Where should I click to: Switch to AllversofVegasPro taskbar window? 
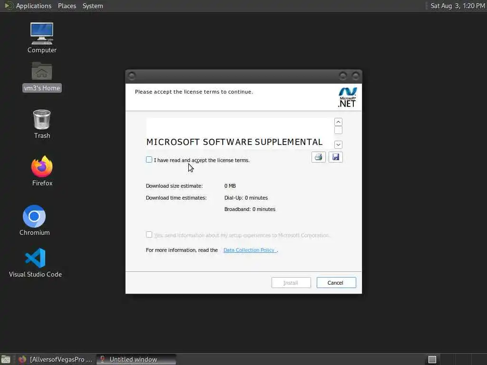(x=56, y=359)
